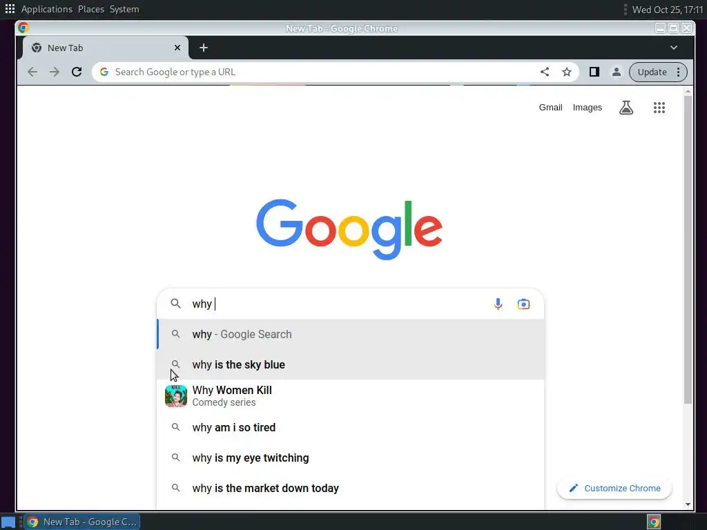707x530 pixels.
Task: Click the Why Women Kill thumbnail image
Action: click(176, 396)
